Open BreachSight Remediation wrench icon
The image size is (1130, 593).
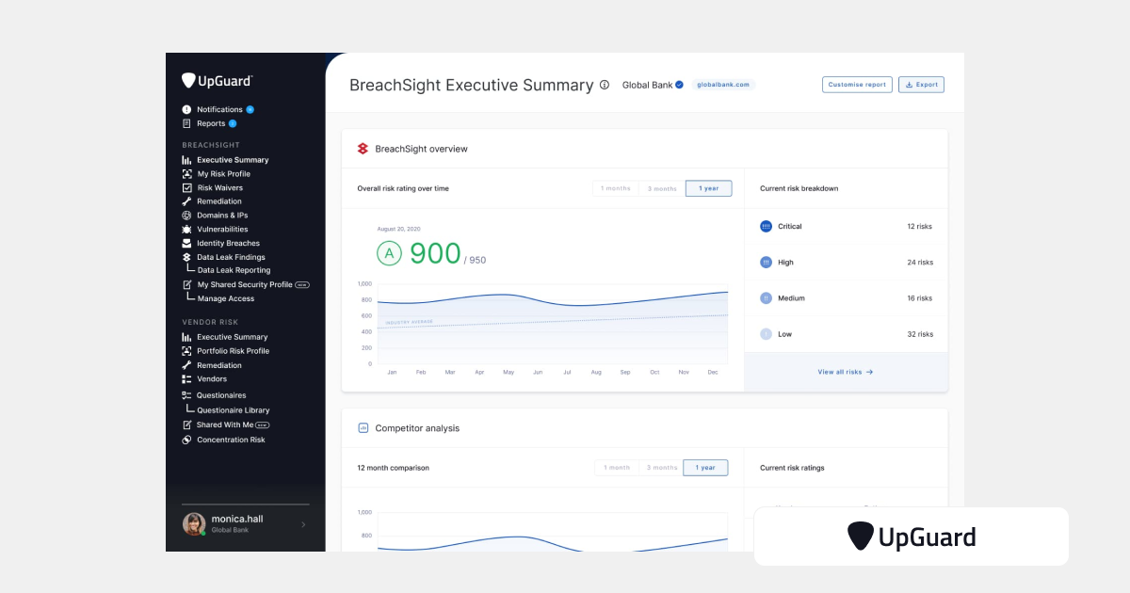click(186, 201)
